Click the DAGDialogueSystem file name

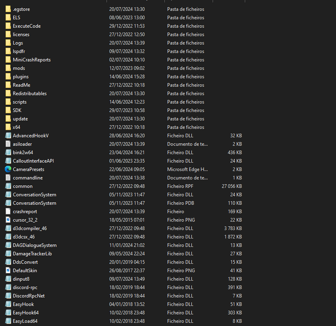pos(35,245)
